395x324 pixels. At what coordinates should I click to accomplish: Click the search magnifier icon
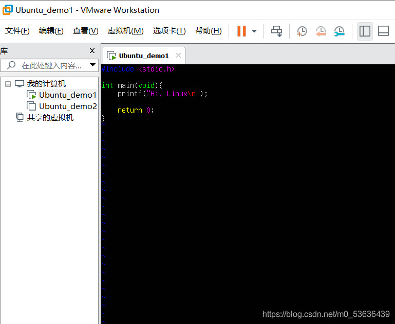(11, 65)
